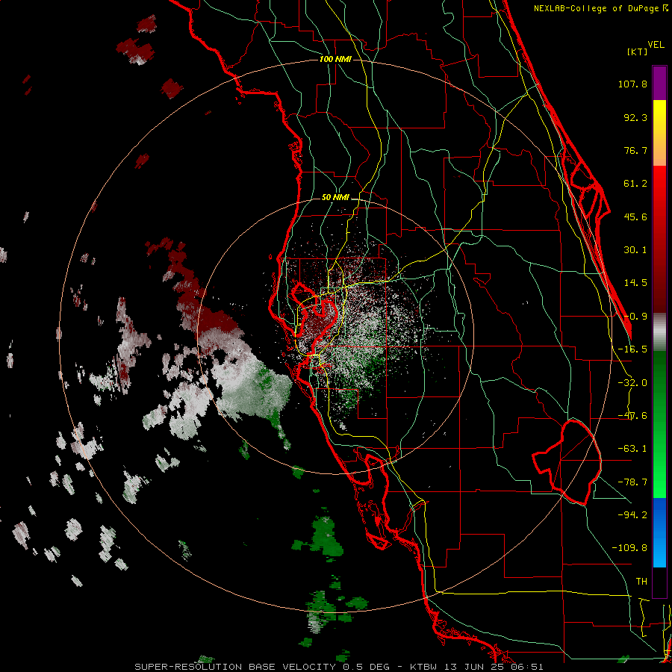Click the VEL legend title

point(656,44)
